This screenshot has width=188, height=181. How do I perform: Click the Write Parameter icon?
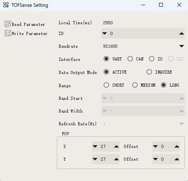8,33
